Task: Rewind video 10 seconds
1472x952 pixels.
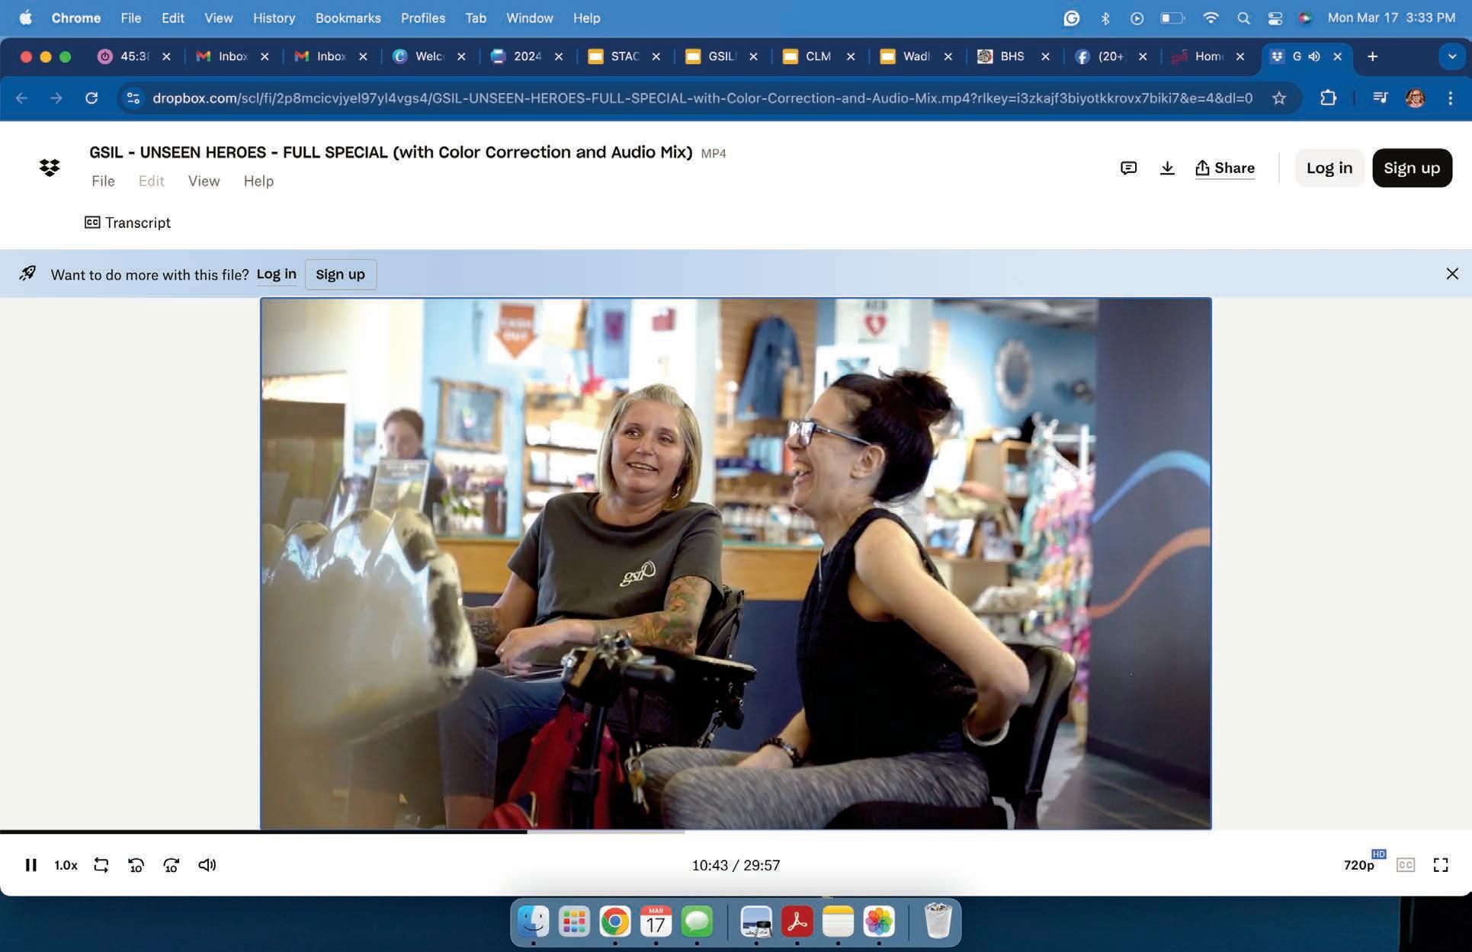Action: pyautogui.click(x=136, y=865)
